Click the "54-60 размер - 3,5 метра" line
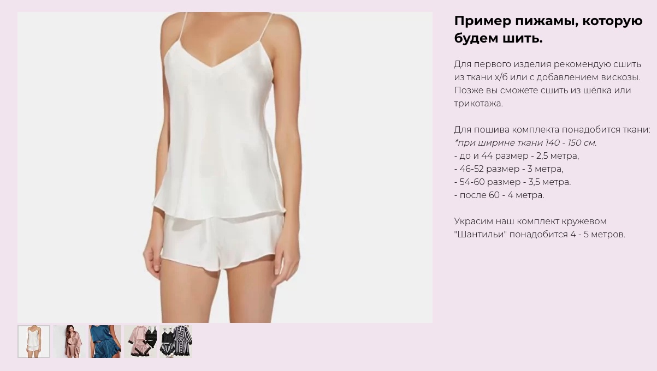Viewport: 657px width, 371px height. pyautogui.click(x=512, y=182)
